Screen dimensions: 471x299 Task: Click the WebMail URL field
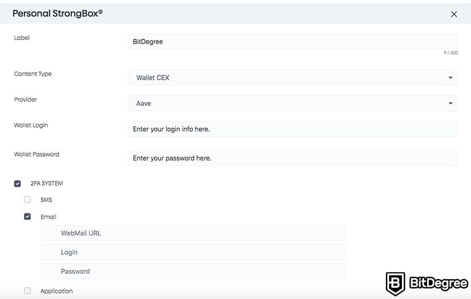[x=193, y=233]
